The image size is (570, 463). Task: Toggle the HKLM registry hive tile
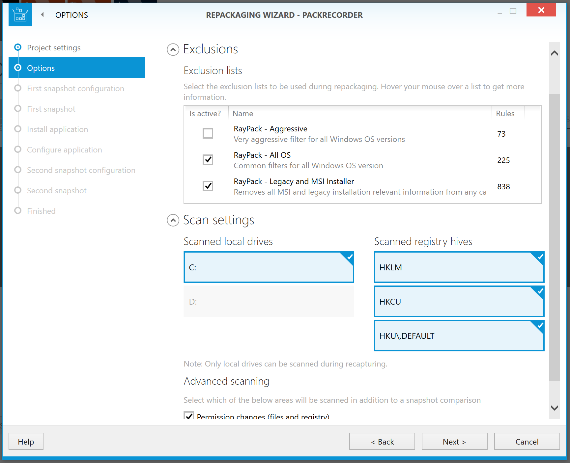(459, 267)
